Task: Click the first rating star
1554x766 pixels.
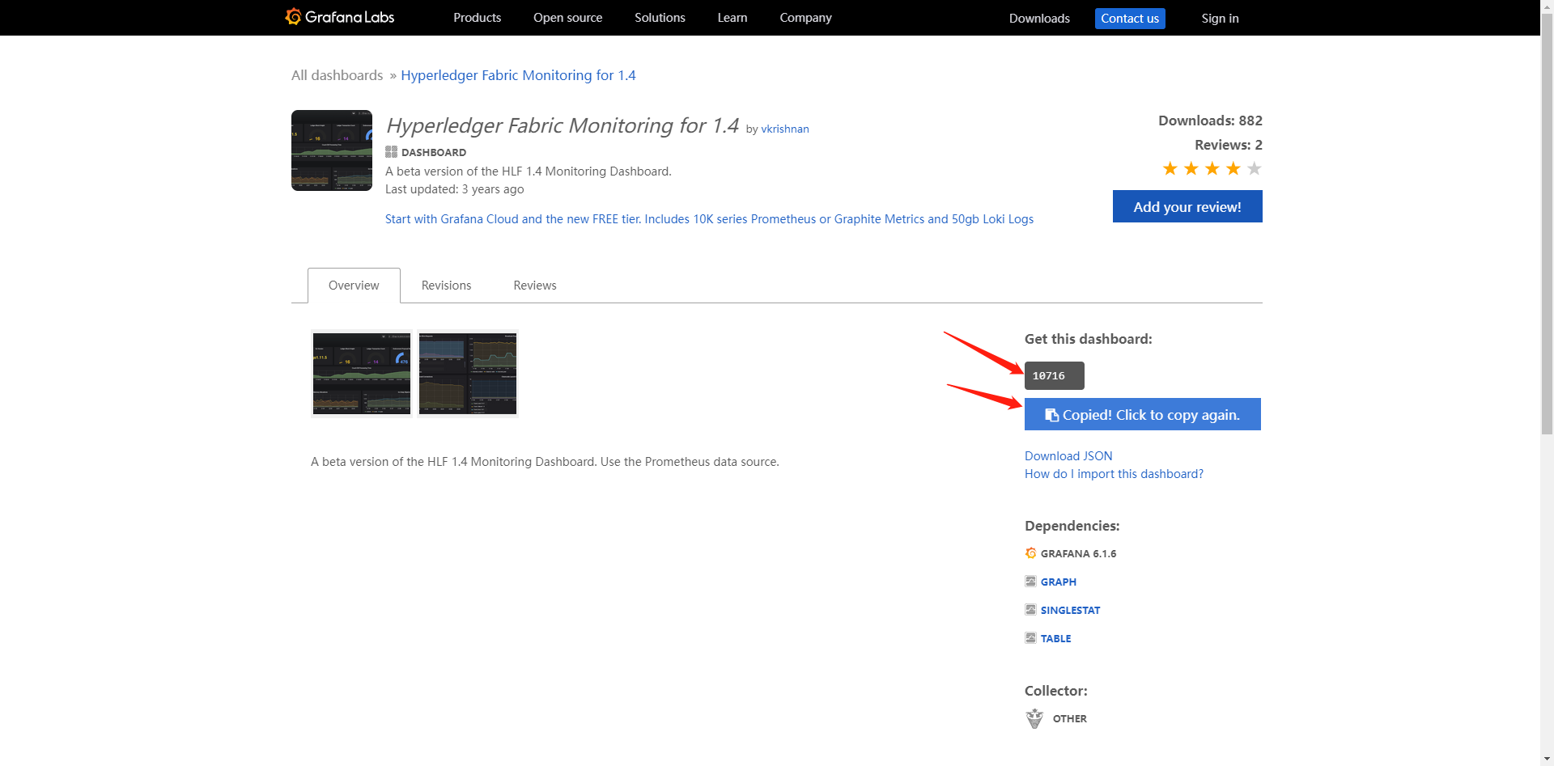Action: 1170,168
